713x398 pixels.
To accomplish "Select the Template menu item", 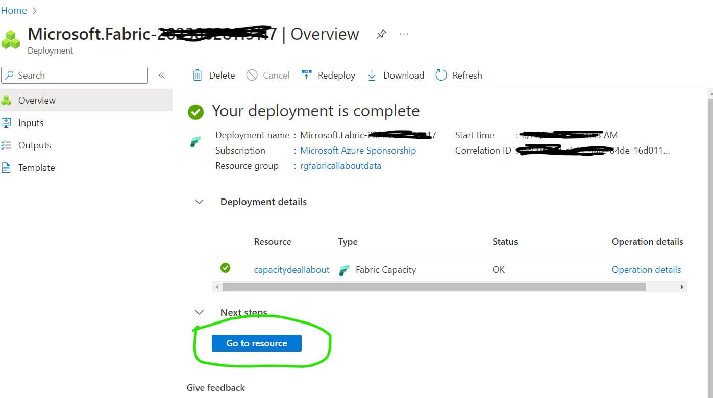I will [36, 168].
